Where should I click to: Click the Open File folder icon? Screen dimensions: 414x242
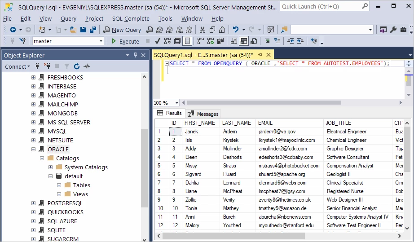pyautogui.click(x=73, y=30)
